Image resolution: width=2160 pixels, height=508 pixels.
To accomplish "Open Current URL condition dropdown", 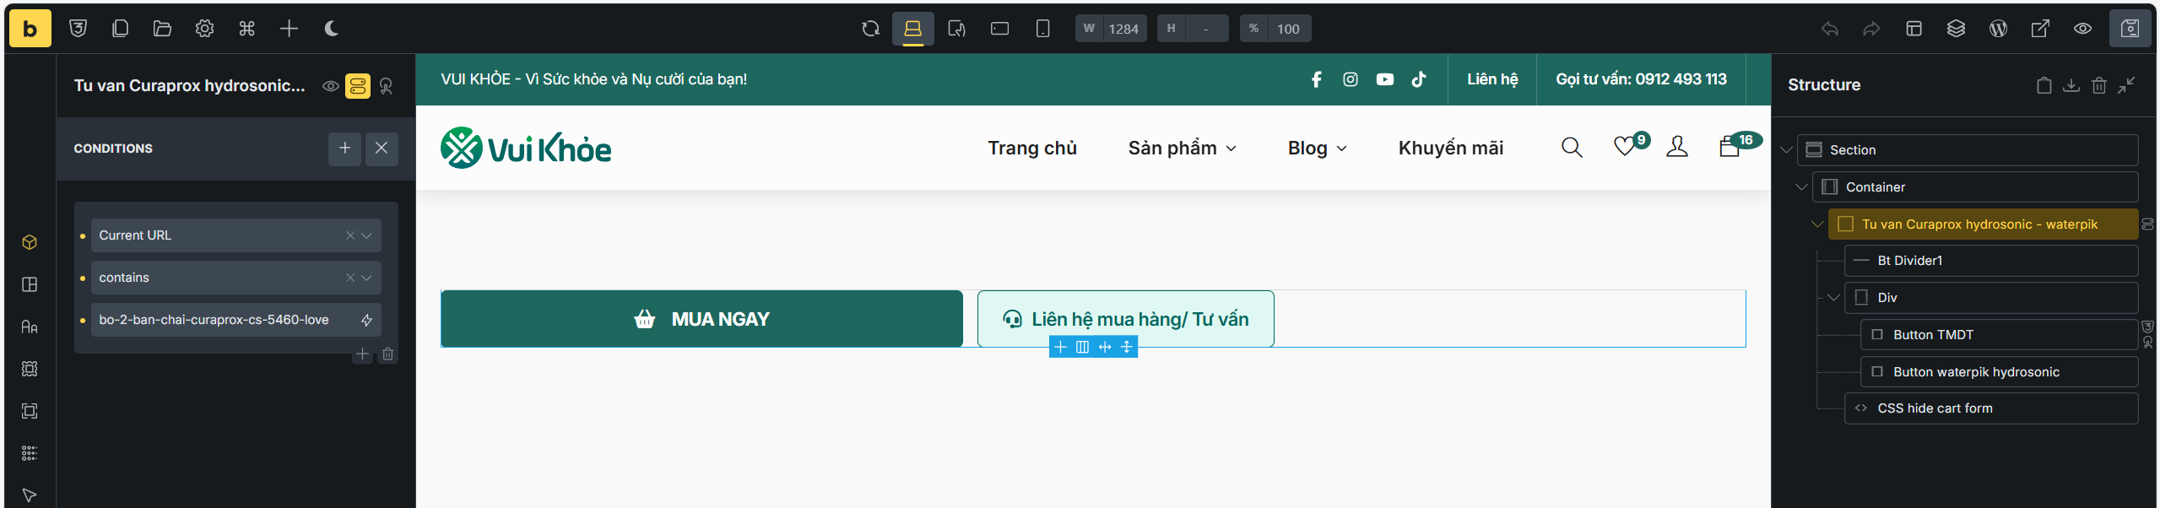I will tap(366, 235).
